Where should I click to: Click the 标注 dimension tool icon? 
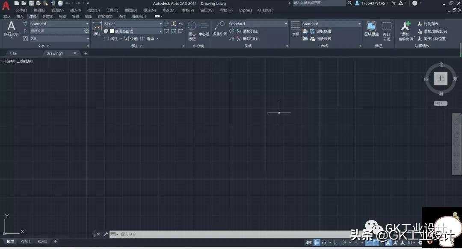[x=97, y=29]
